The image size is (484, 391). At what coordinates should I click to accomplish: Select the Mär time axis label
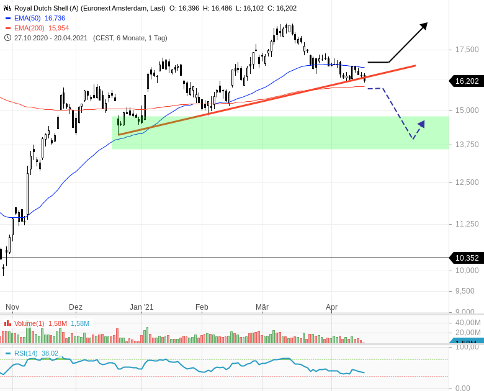[262, 307]
